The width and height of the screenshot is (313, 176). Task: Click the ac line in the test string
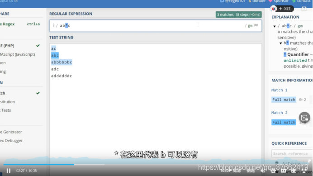(53, 48)
